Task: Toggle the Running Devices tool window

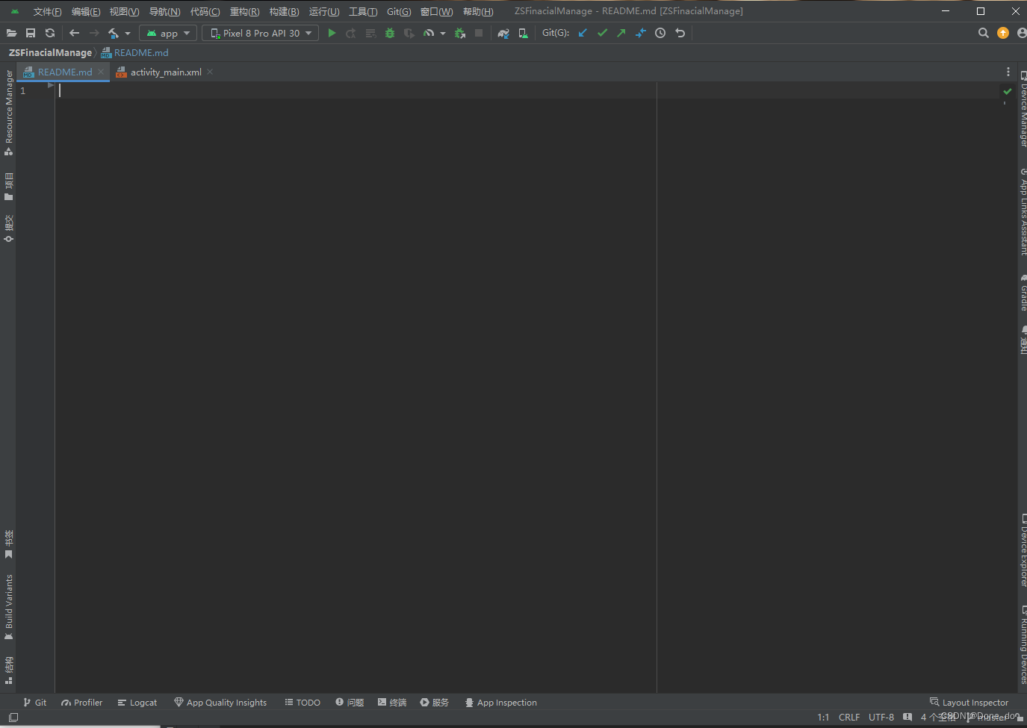Action: [x=1023, y=644]
